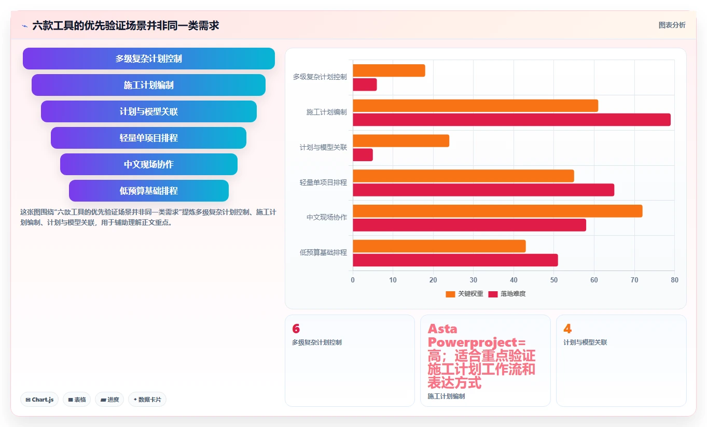The image size is (707, 427).
Task: Click the title 六款工具的优先验证场景并非同一类需求
Action: point(126,25)
